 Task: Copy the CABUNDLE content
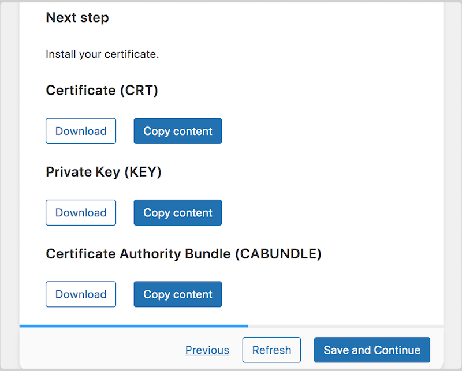pos(177,294)
